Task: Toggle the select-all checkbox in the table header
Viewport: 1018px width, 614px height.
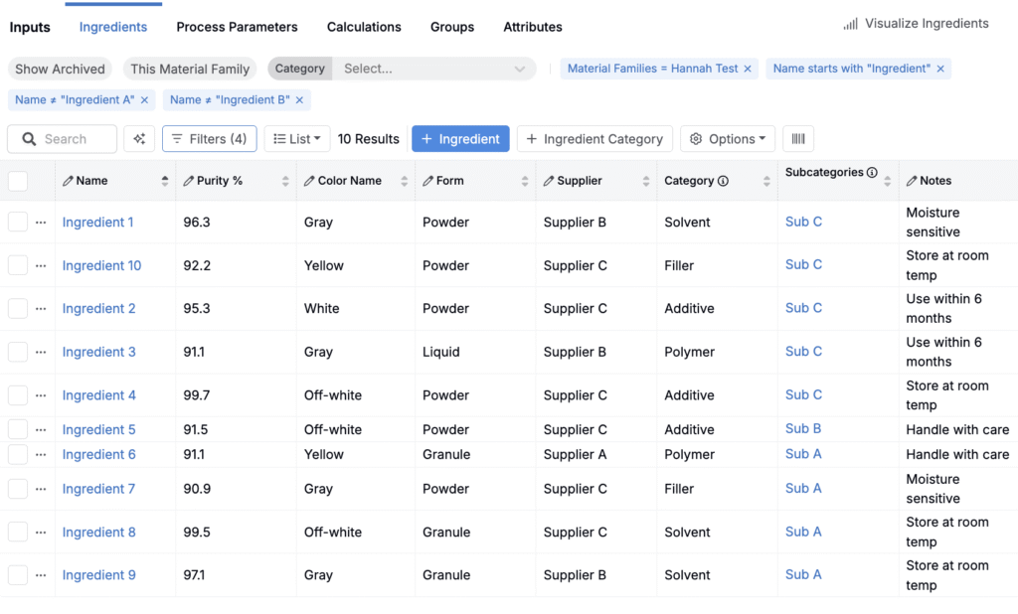Action: 16,180
